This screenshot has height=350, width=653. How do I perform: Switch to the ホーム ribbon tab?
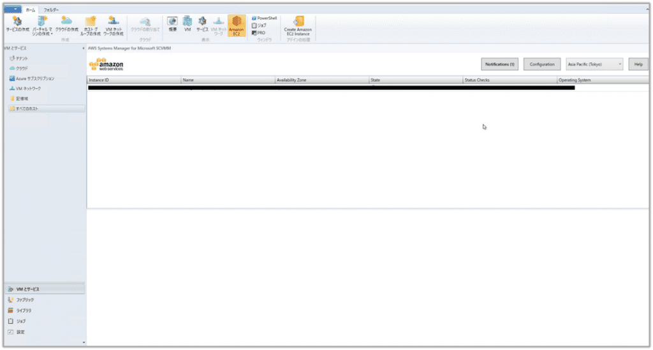[x=31, y=10]
